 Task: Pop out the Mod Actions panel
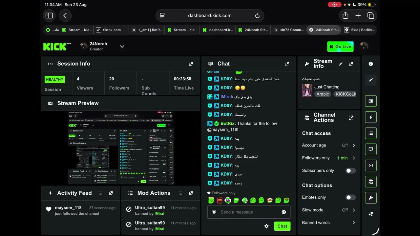(x=191, y=193)
